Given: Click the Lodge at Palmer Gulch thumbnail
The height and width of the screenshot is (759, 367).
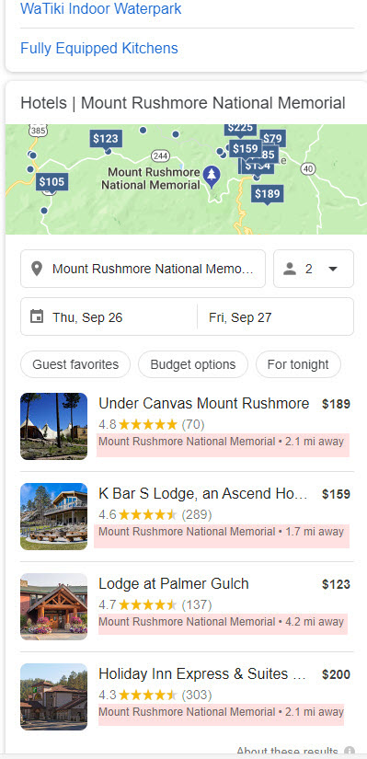Looking at the screenshot, I should [x=53, y=606].
